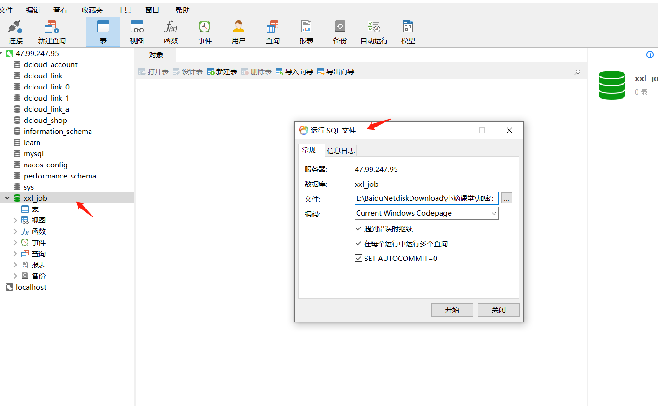Open the Window menu

point(152,10)
